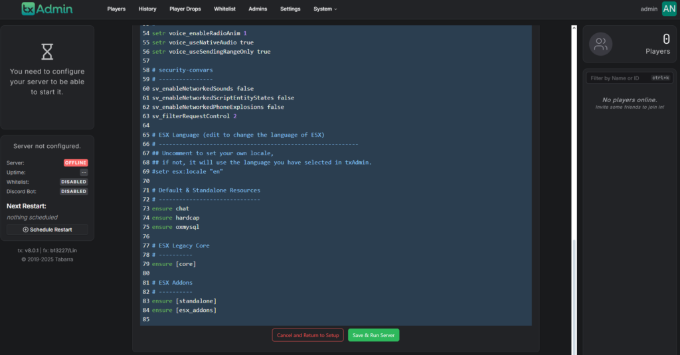
Task: Open the History page
Action: tap(147, 9)
